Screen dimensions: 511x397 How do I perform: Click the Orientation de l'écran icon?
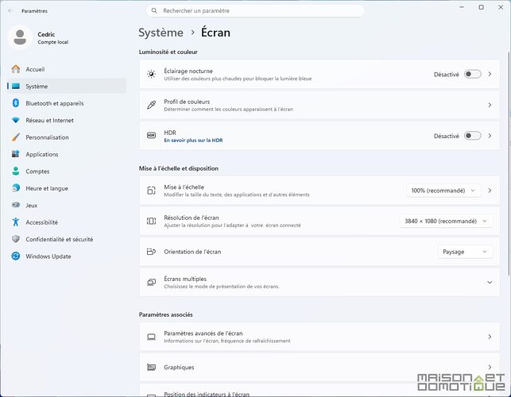[151, 252]
